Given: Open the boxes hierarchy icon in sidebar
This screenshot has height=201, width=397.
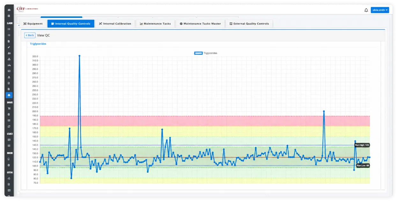Looking at the screenshot, I should [9, 59].
